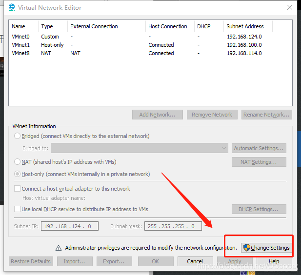Click the Apply button
Image resolution: width=301 pixels, height=275 pixels.
tap(235, 261)
